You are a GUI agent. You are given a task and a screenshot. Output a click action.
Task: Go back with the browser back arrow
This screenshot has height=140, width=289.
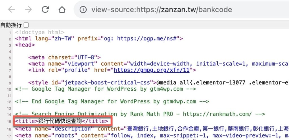[x=12, y=9]
